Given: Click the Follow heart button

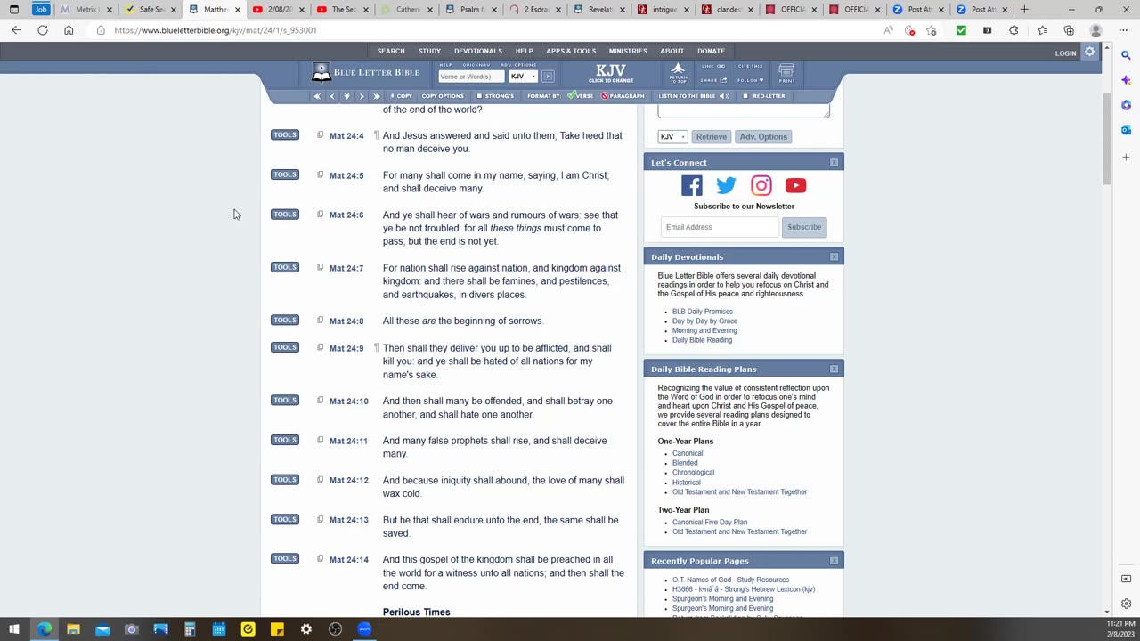Looking at the screenshot, I should point(750,80).
